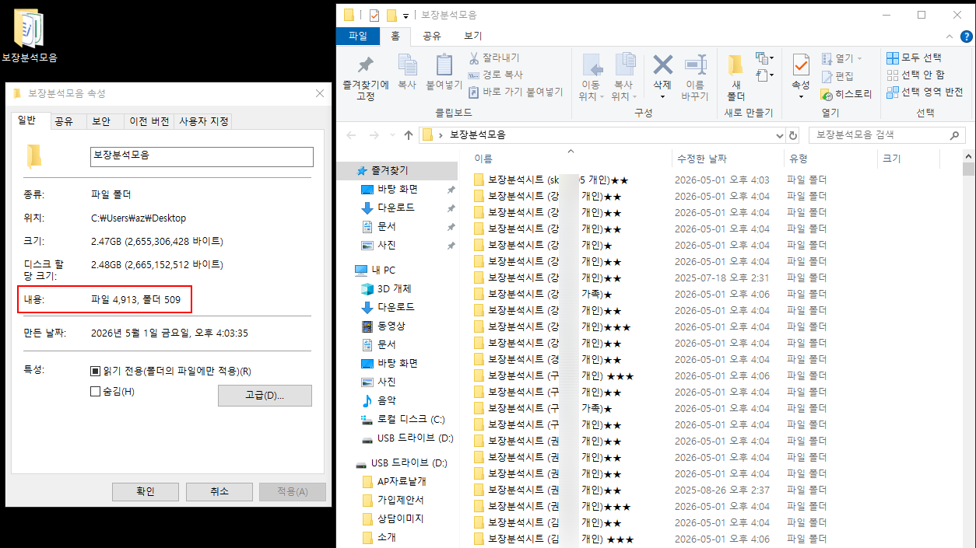Choose 바로 가기 붙여넣기 in ribbon
The height and width of the screenshot is (548, 976).
point(515,92)
